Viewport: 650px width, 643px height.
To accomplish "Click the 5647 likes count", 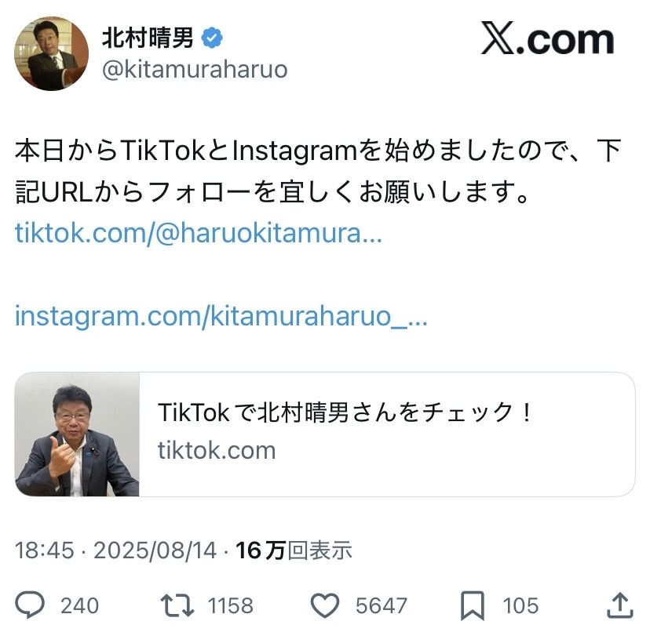I will point(382,605).
